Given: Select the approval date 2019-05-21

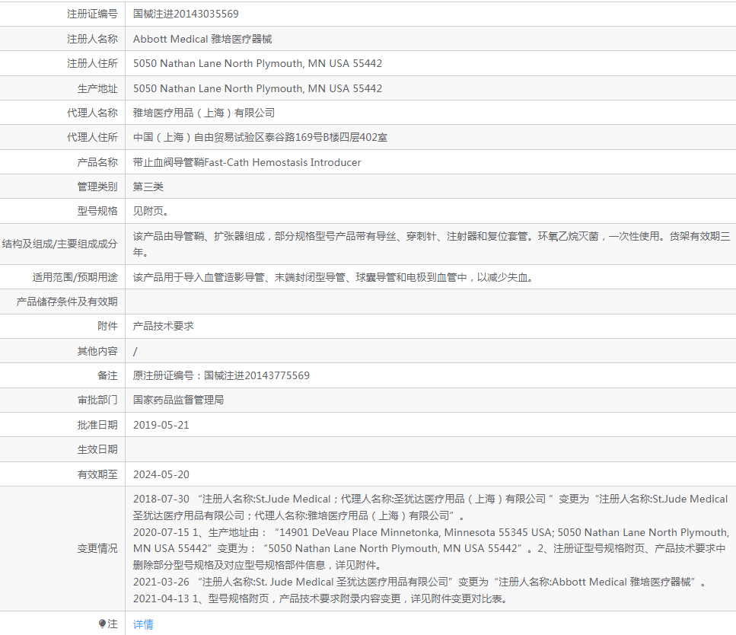Looking at the screenshot, I should (161, 425).
